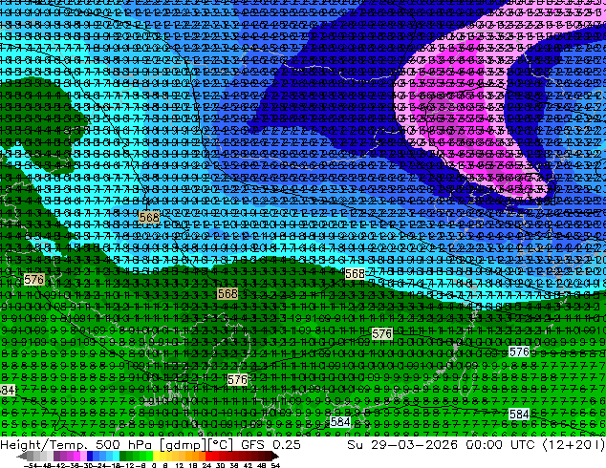Pick the bright red legend swatch
The width and height of the screenshot is (606, 468).
pyautogui.click(x=208, y=457)
